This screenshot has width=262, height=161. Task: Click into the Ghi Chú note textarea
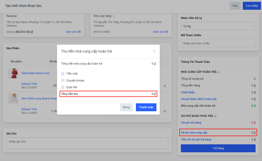coord(87,143)
